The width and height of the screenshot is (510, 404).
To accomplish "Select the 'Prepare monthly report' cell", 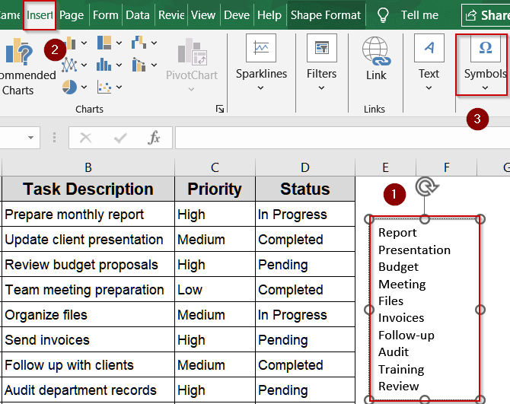I will pyautogui.click(x=88, y=215).
